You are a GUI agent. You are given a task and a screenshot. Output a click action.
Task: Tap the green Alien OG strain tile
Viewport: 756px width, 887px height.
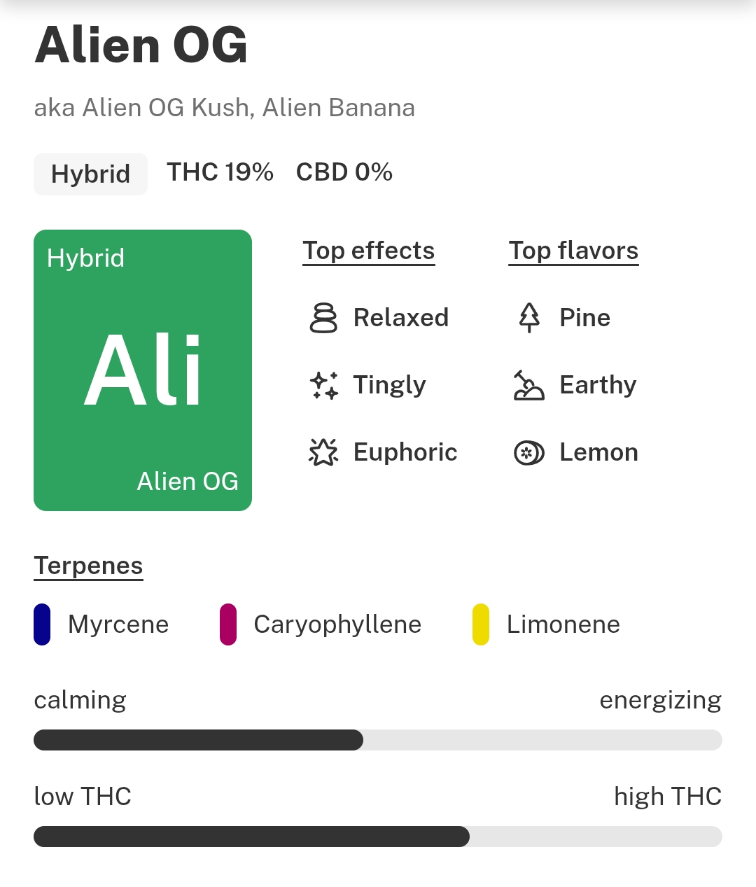(x=143, y=370)
